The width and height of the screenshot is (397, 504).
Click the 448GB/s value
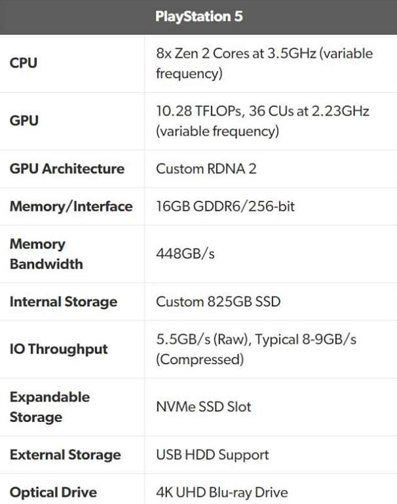click(185, 254)
